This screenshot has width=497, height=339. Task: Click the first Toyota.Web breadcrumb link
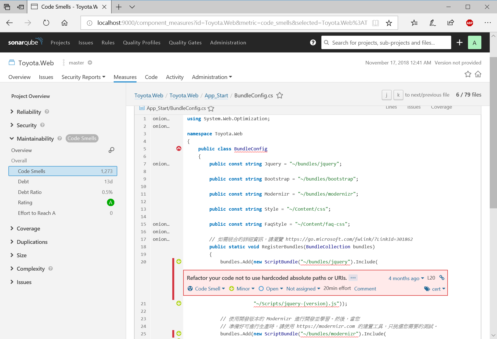click(149, 95)
